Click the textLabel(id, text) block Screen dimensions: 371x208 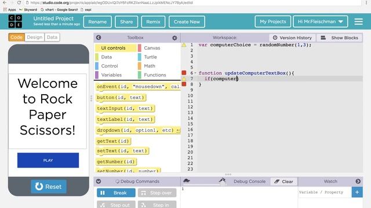point(125,119)
